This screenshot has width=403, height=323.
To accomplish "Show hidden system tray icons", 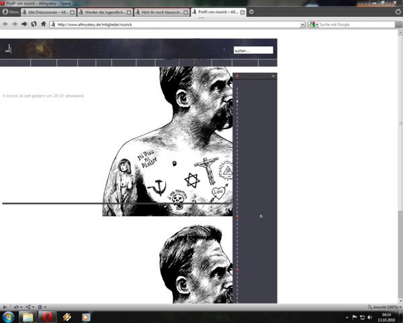I will click(x=347, y=318).
